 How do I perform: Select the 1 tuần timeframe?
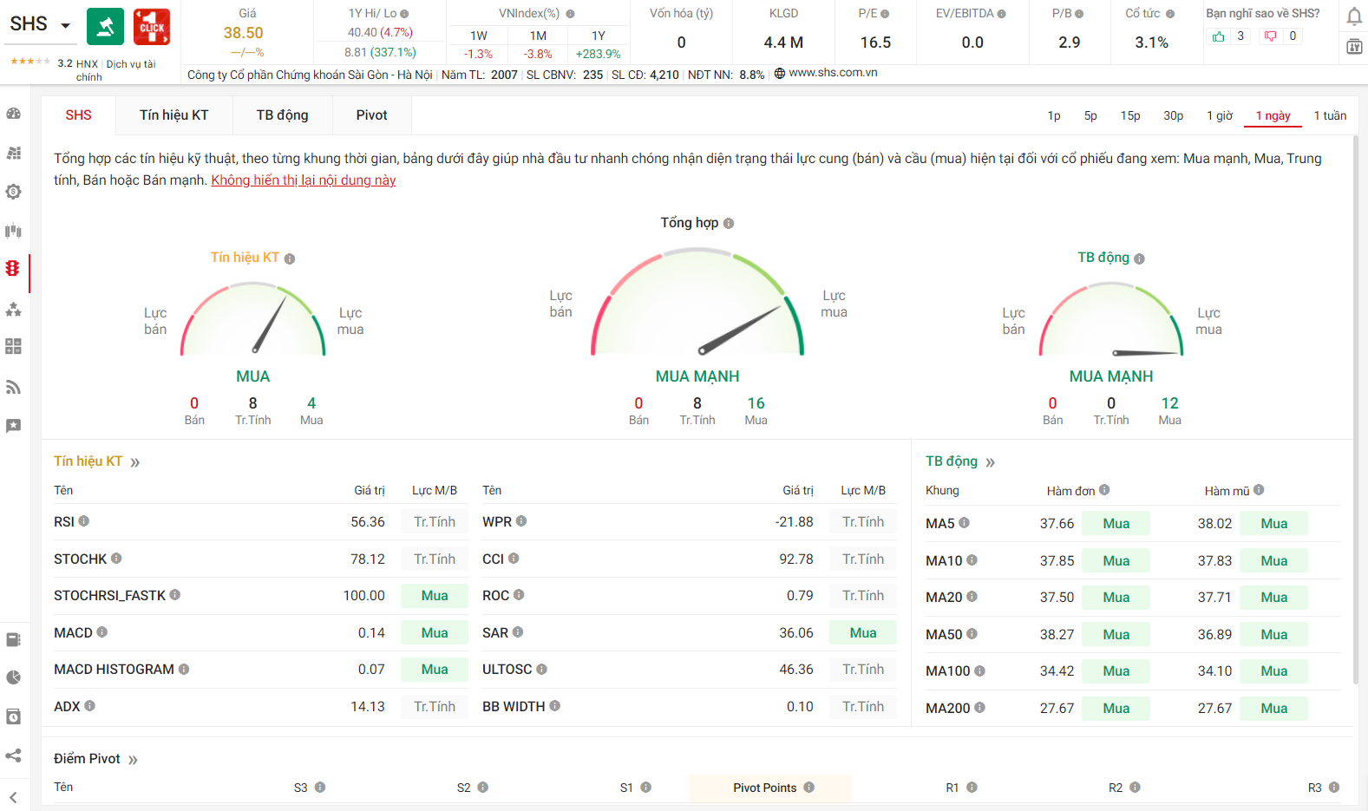[1329, 115]
